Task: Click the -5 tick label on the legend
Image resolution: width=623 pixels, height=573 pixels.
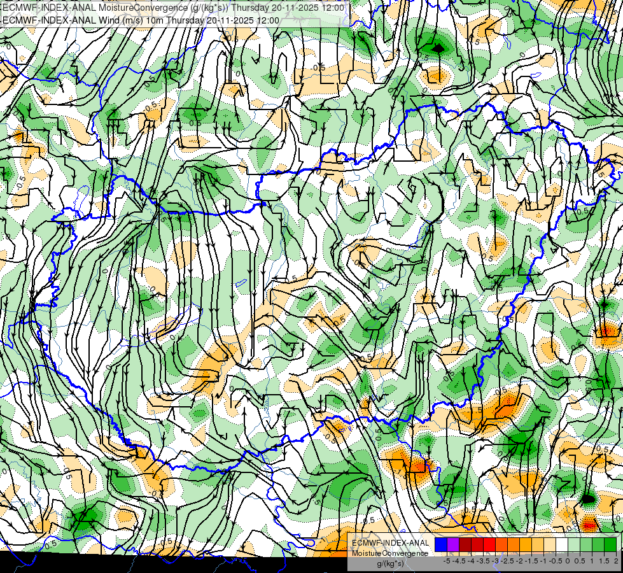Action: coord(447,561)
